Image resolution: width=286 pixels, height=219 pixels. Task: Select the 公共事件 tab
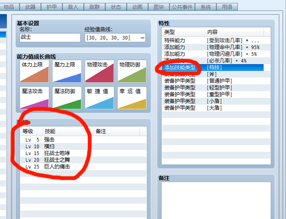(x=182, y=7)
